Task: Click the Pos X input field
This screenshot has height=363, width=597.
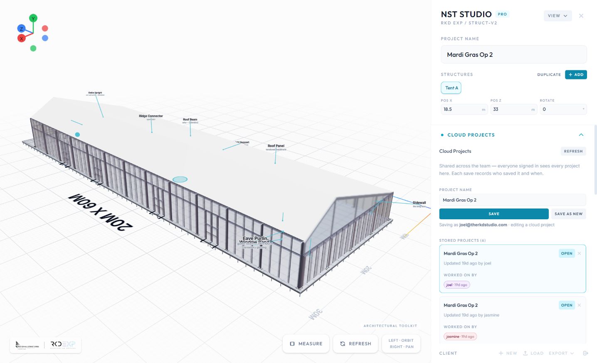Action: pyautogui.click(x=464, y=109)
